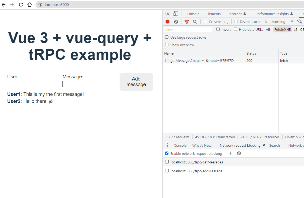The width and height of the screenshot is (304, 198).
Task: Click the Add message button
Action: [136, 82]
